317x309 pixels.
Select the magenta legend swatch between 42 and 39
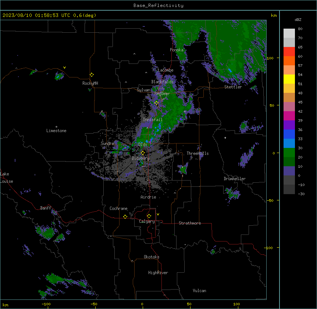tap(289, 116)
